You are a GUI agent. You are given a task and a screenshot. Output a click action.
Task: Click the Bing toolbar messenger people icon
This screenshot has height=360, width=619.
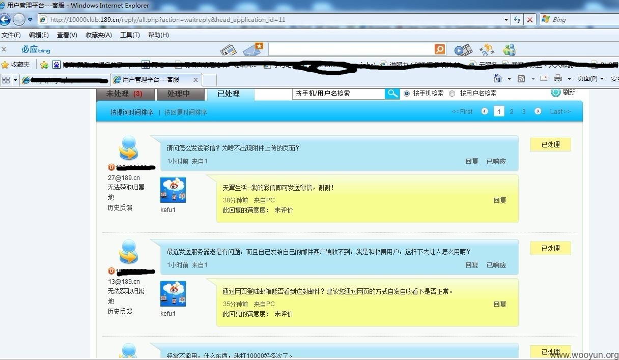pyautogui.click(x=509, y=49)
